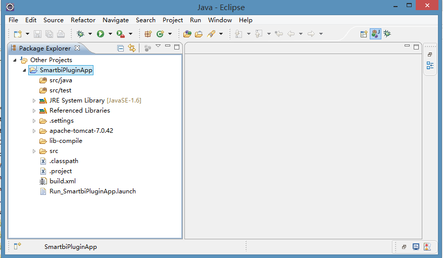This screenshot has width=443, height=258.
Task: Click the Previous Annotation icon
Action: click(x=259, y=34)
